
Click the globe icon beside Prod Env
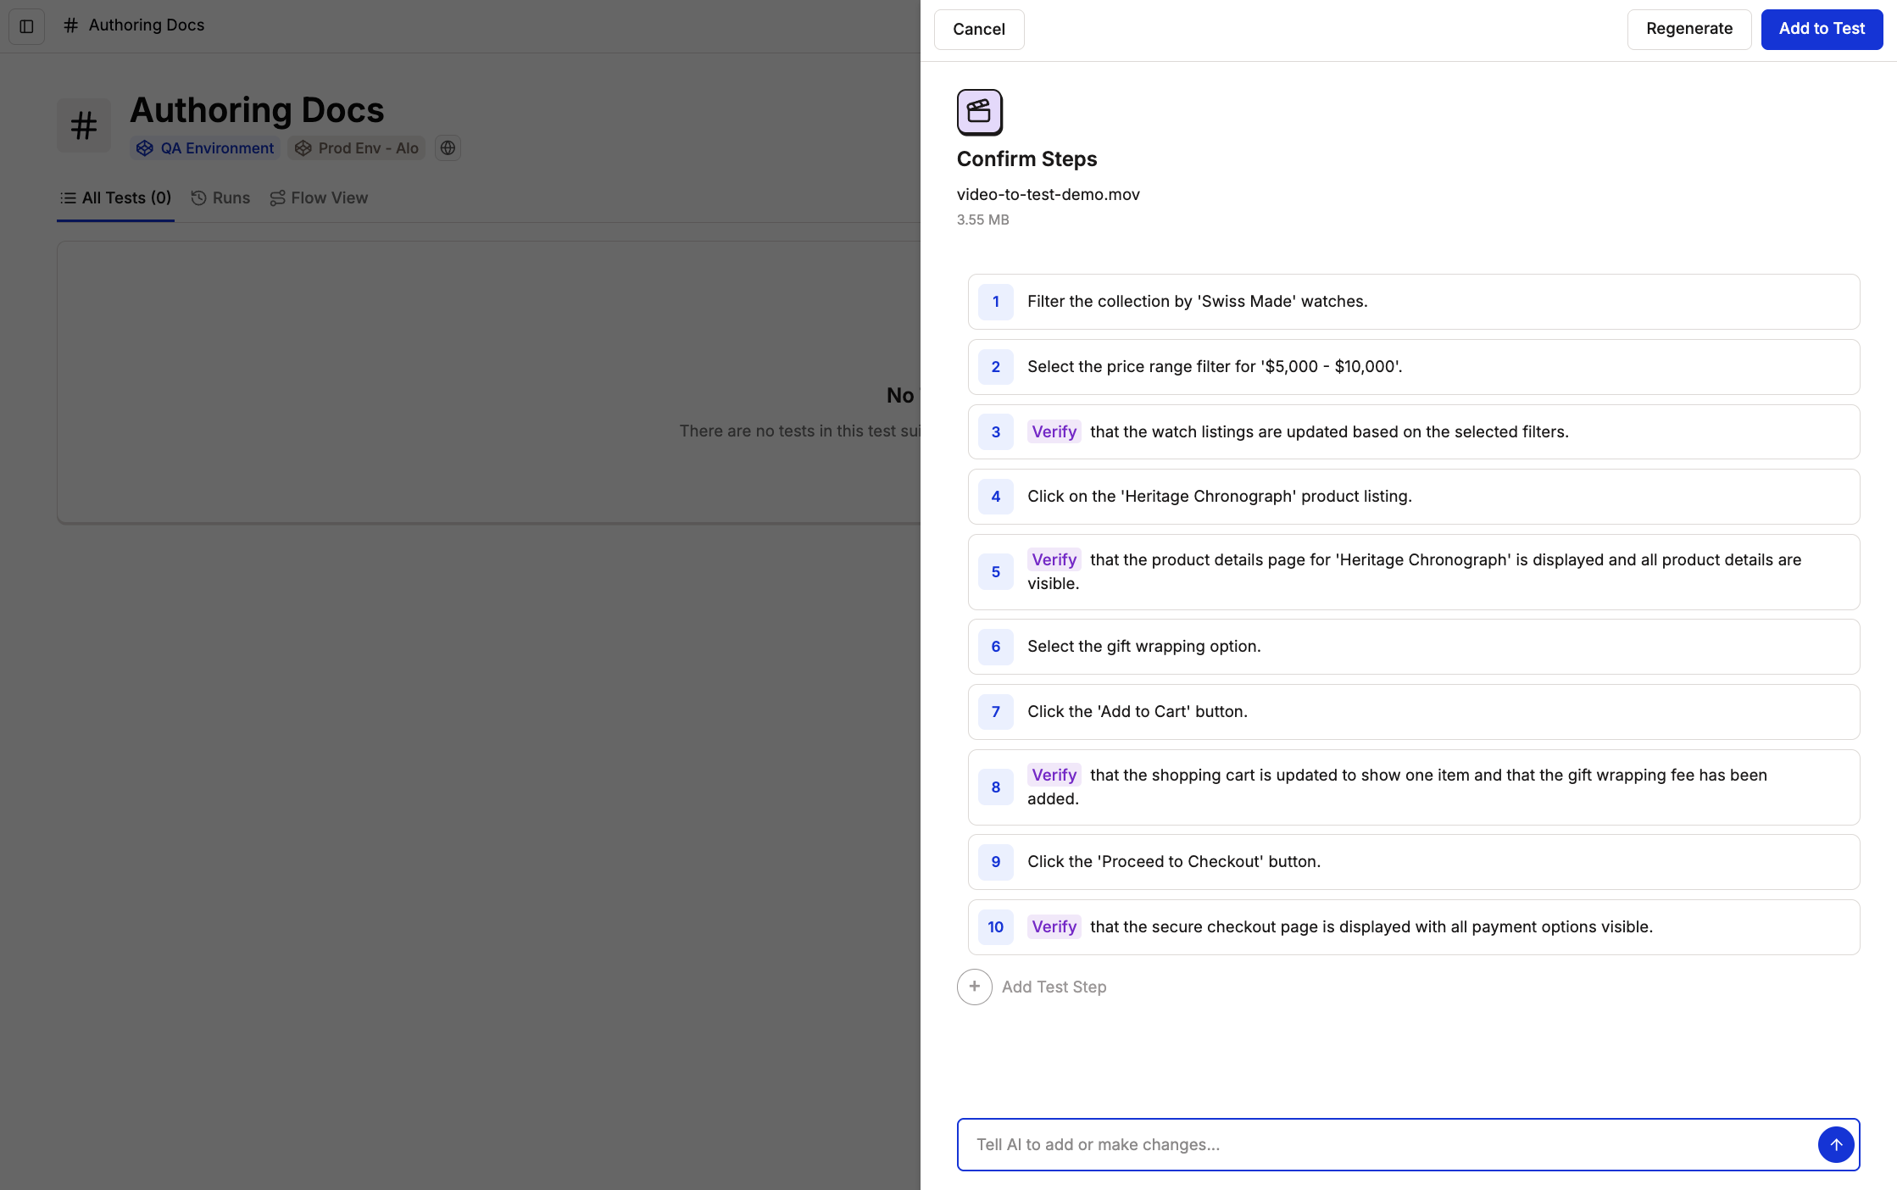tap(448, 148)
